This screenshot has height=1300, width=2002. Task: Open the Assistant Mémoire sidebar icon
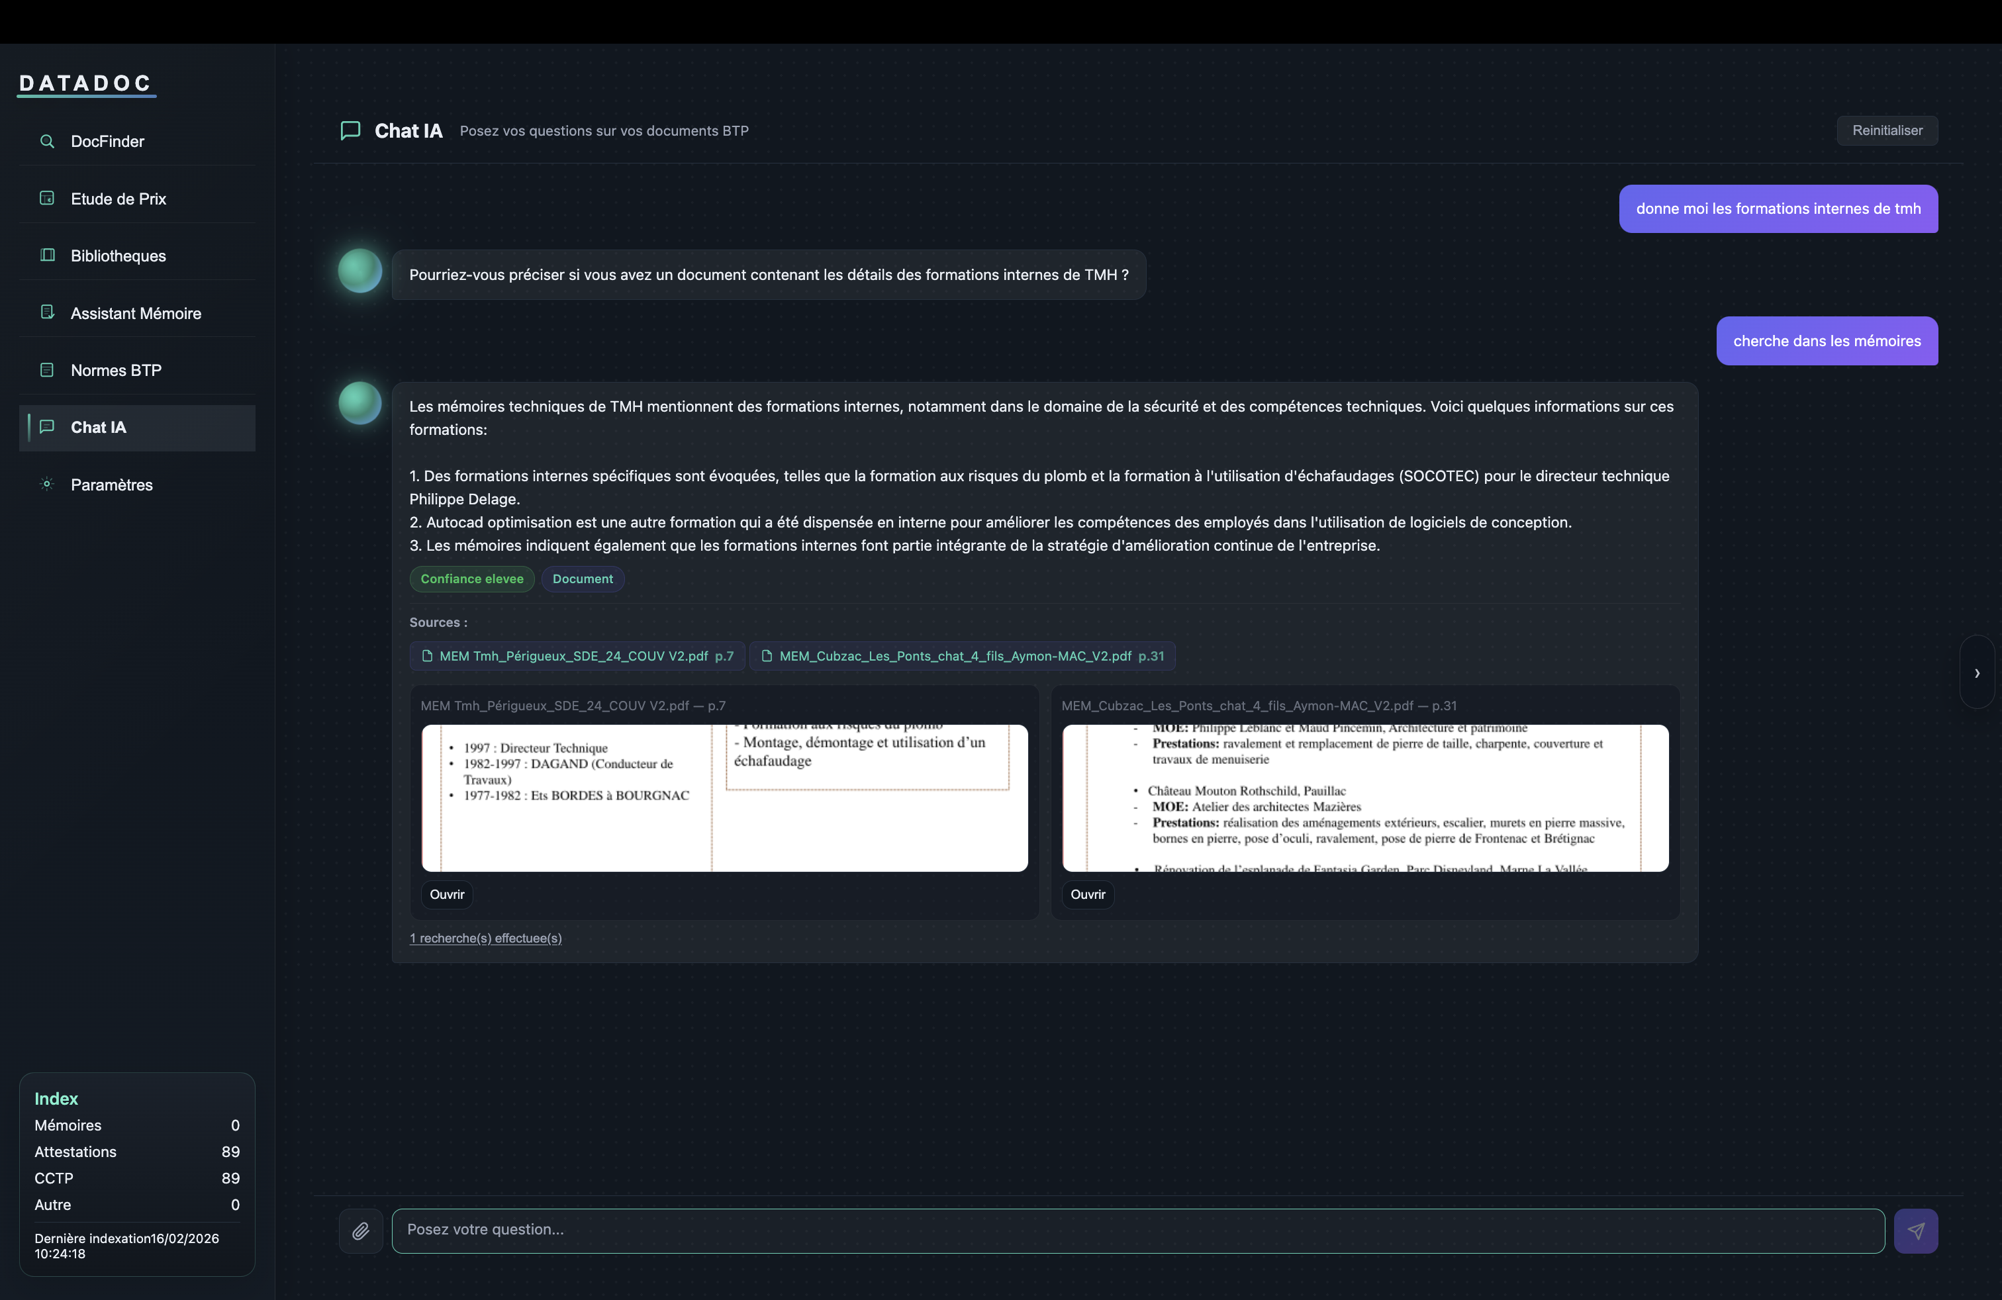tap(47, 312)
